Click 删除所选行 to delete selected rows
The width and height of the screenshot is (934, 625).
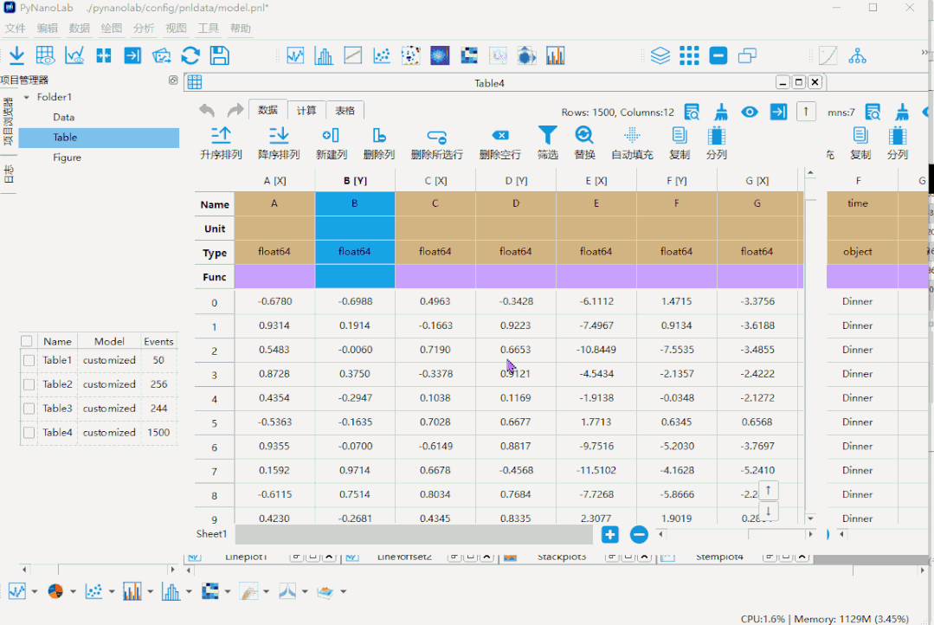[436, 144]
